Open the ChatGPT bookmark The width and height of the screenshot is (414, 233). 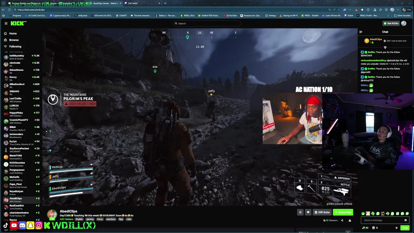coord(121,16)
